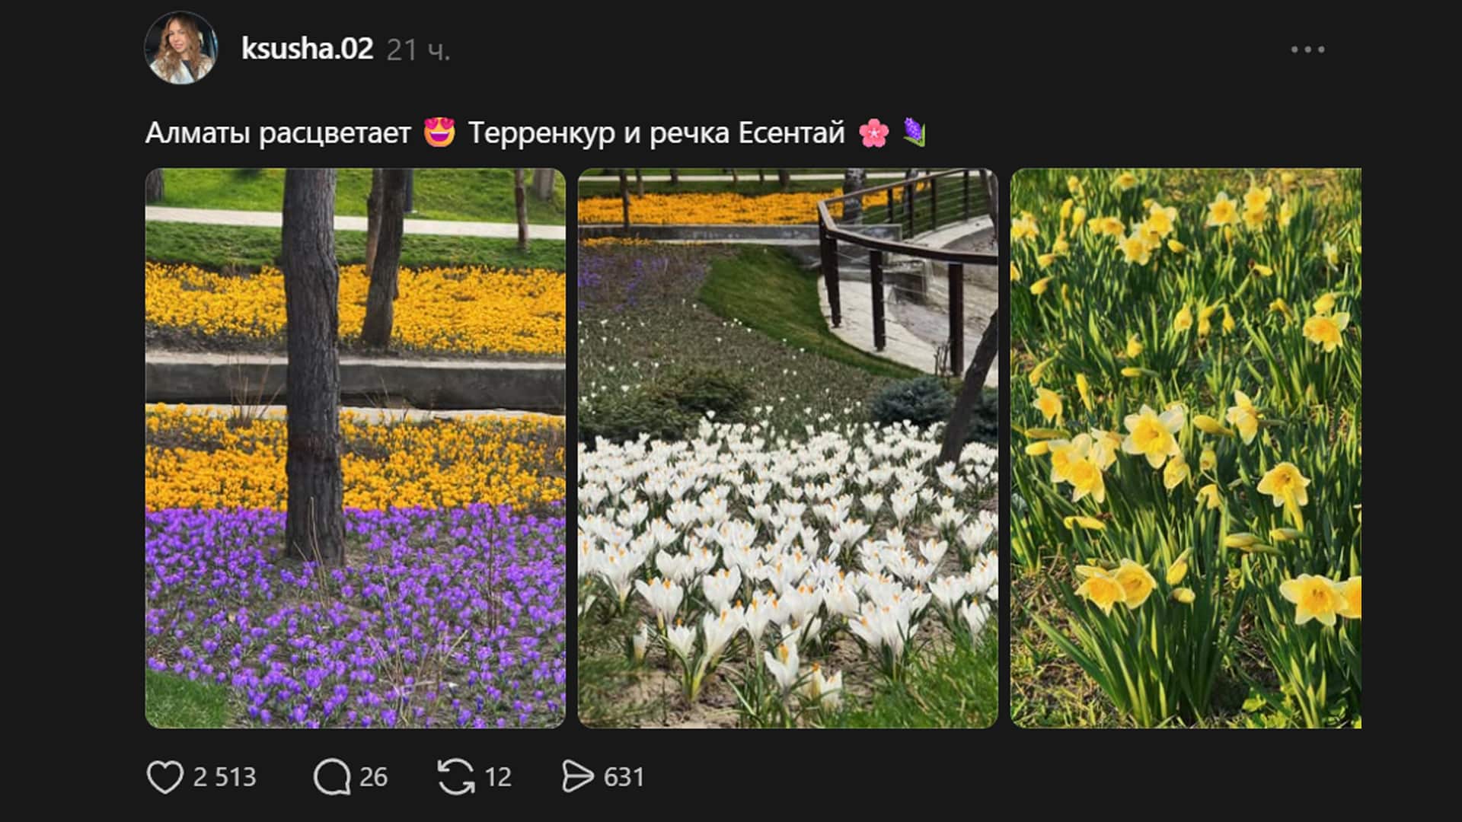View the yellow daffodils photo
The height and width of the screenshot is (822, 1462).
(1186, 448)
